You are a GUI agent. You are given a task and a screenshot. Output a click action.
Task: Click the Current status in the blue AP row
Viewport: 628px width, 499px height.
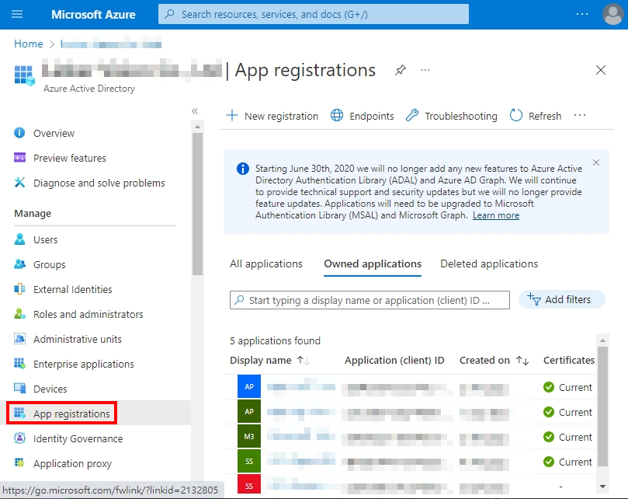[x=567, y=388]
